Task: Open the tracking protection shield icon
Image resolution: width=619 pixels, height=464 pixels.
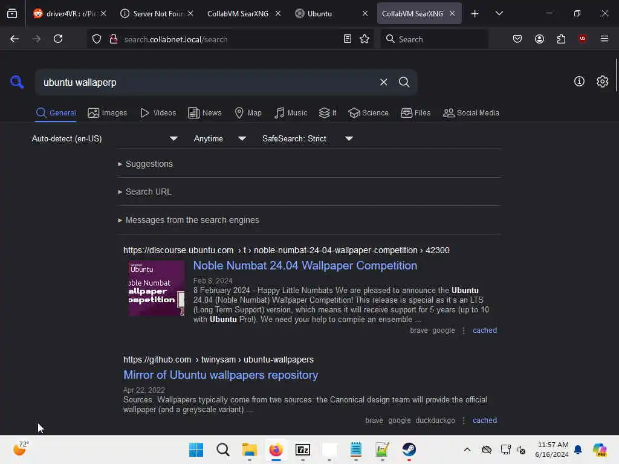Action: pos(97,39)
